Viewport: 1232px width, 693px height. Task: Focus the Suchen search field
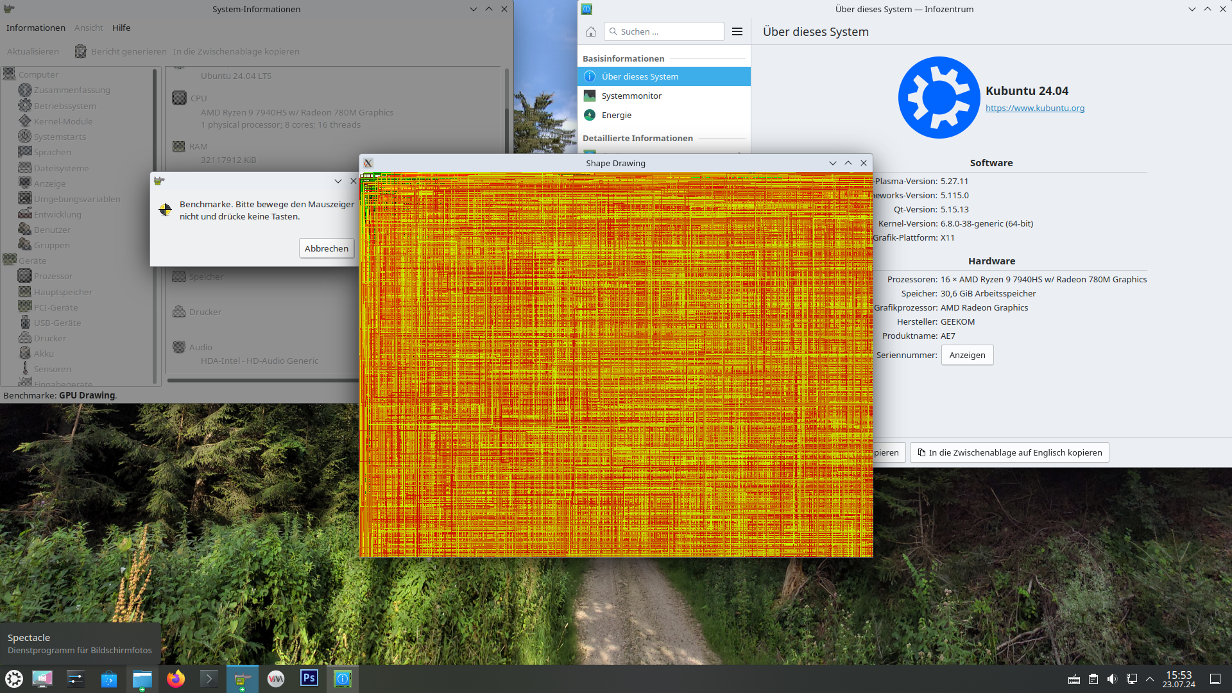click(x=664, y=31)
